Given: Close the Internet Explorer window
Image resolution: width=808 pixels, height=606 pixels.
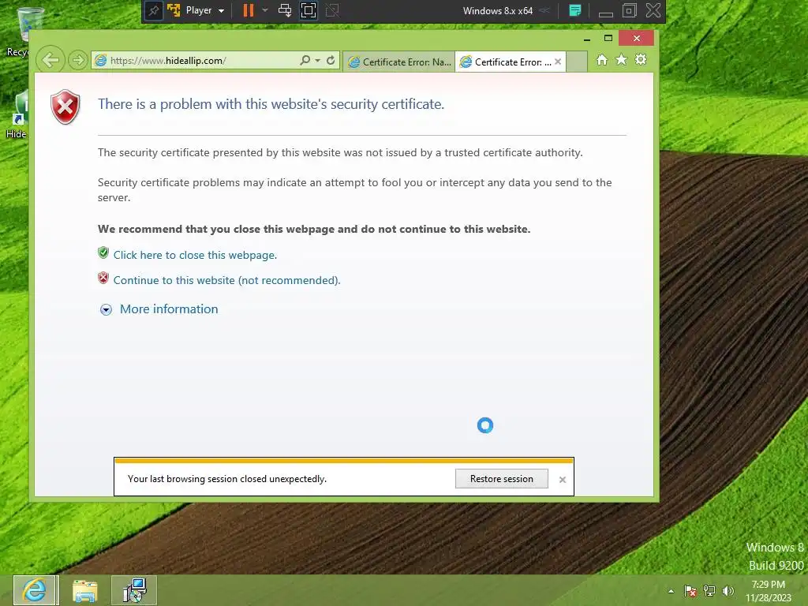Looking at the screenshot, I should pyautogui.click(x=637, y=38).
